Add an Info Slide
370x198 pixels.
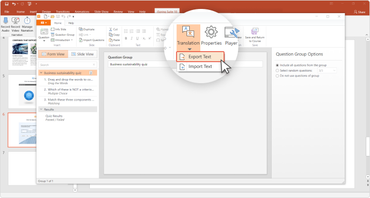pos(59,29)
